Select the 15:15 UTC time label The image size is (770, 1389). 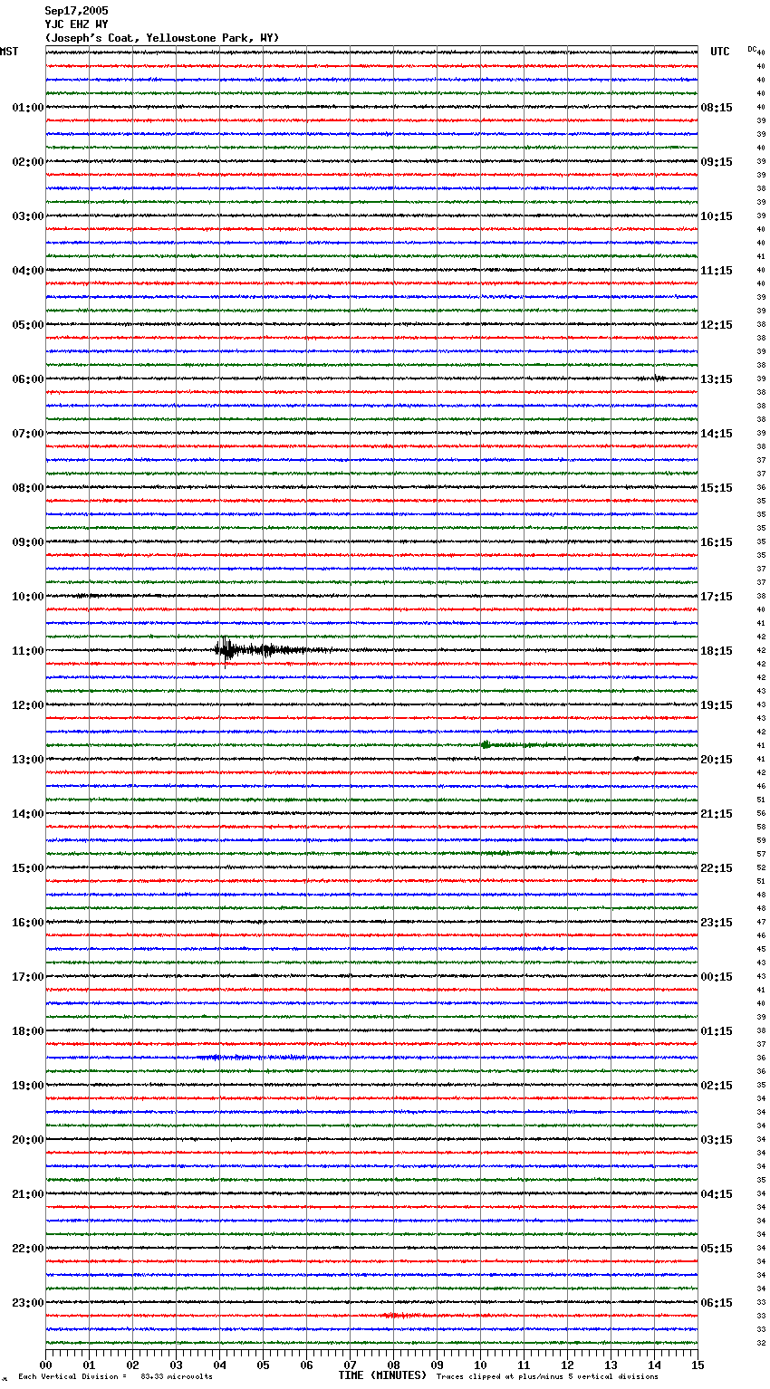pyautogui.click(x=717, y=488)
